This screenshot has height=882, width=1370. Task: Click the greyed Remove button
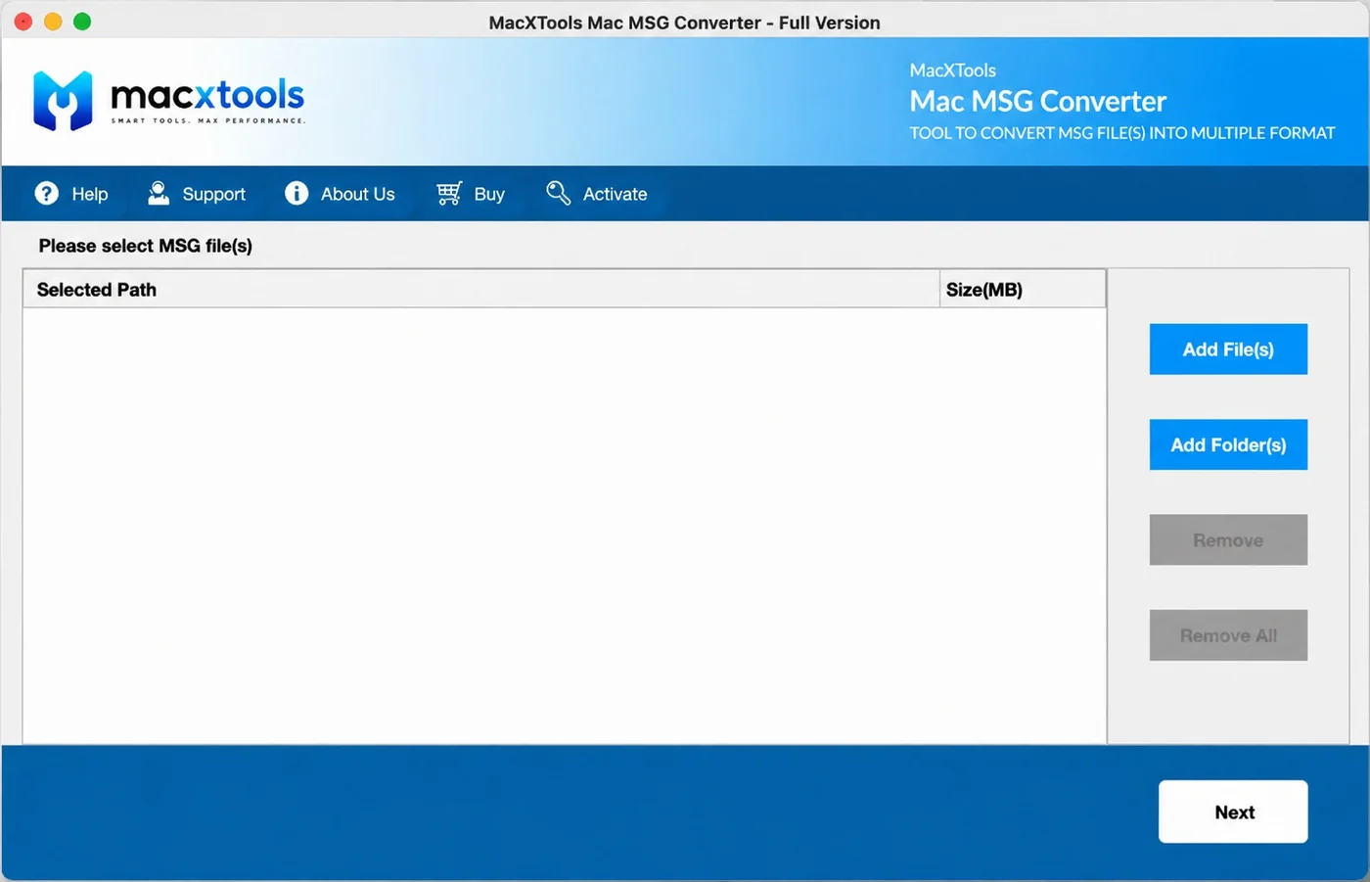click(x=1228, y=539)
